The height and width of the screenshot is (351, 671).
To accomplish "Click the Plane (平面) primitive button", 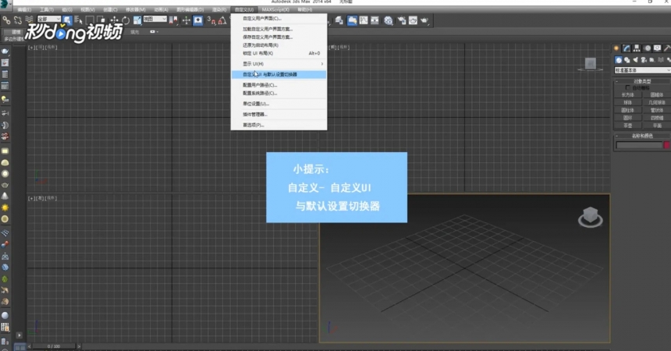I will 657,126.
